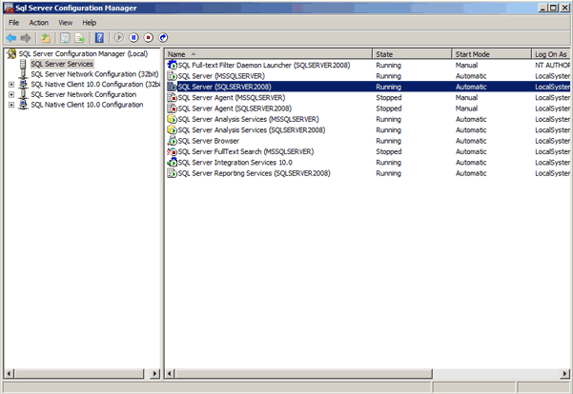Select SQL Server Network Configuration (32bit)
Screen dimensions: 573x394
[94, 74]
